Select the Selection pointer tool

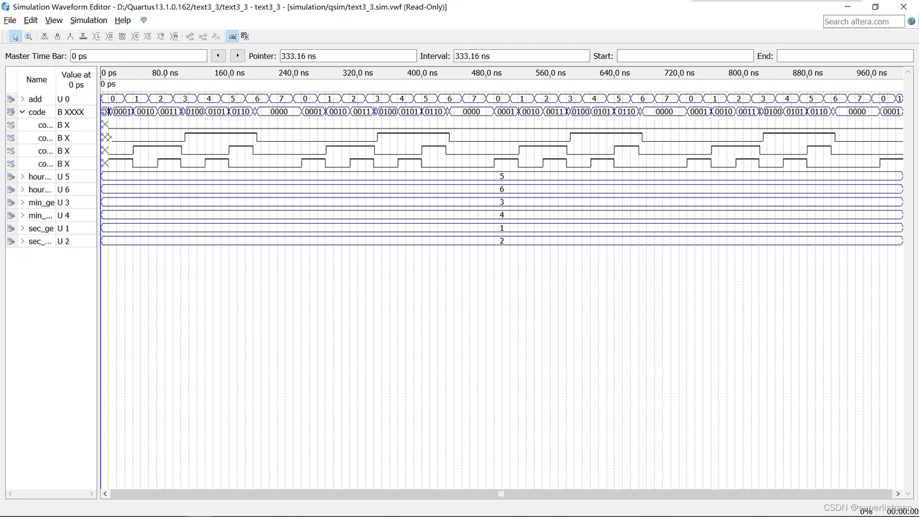pyautogui.click(x=16, y=36)
